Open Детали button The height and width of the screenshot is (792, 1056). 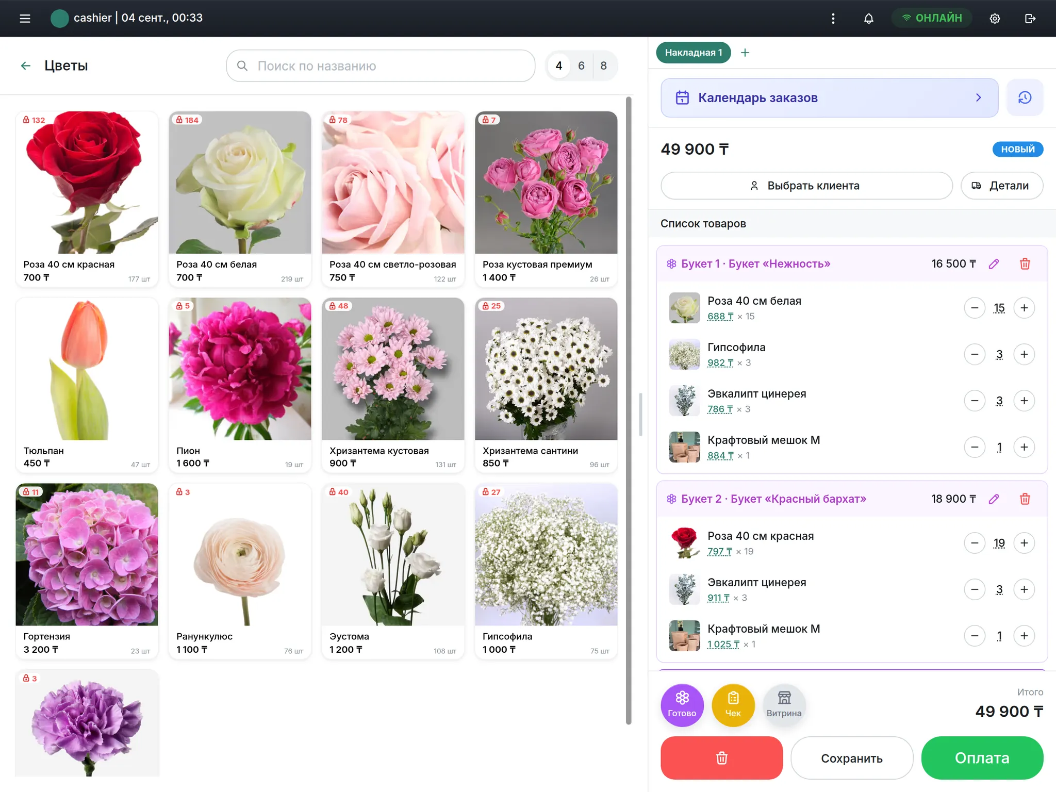coord(1002,186)
